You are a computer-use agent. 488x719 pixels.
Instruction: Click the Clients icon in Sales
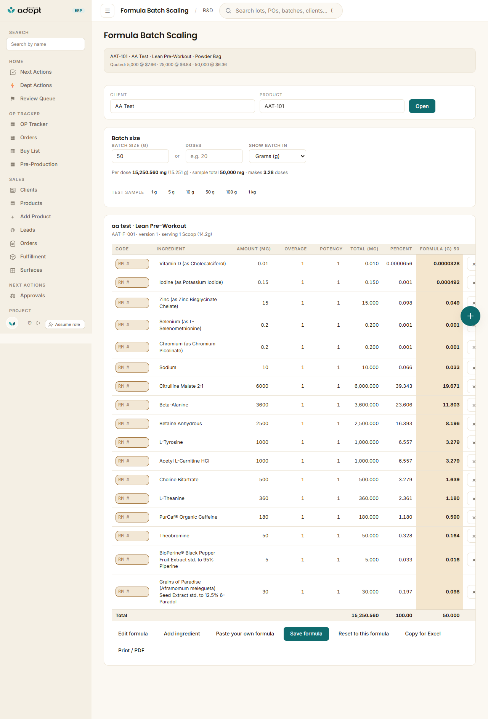pos(13,190)
